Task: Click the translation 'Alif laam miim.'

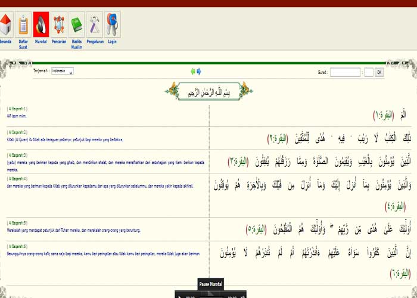Action: [x=17, y=116]
